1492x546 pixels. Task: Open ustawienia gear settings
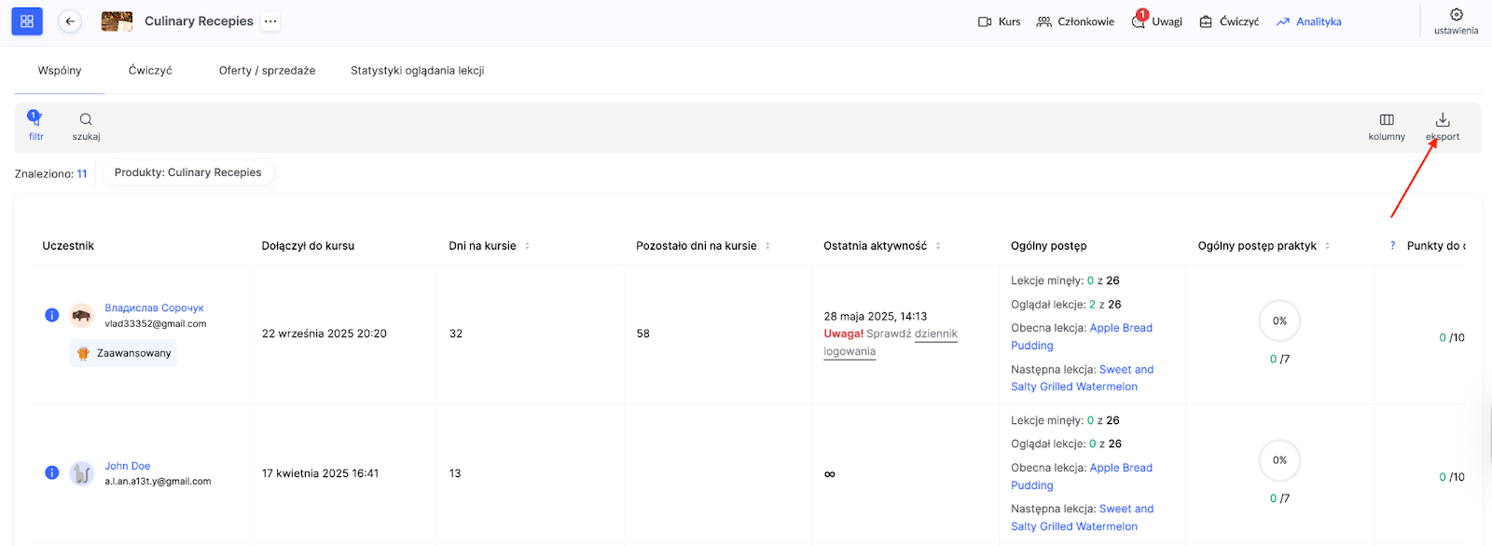tap(1456, 15)
